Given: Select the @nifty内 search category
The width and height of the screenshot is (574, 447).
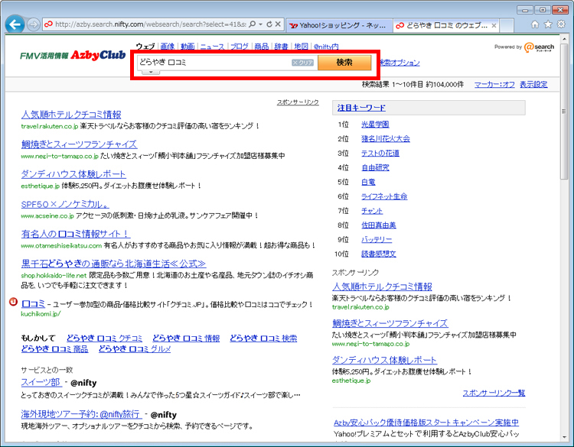Looking at the screenshot, I should point(326,47).
